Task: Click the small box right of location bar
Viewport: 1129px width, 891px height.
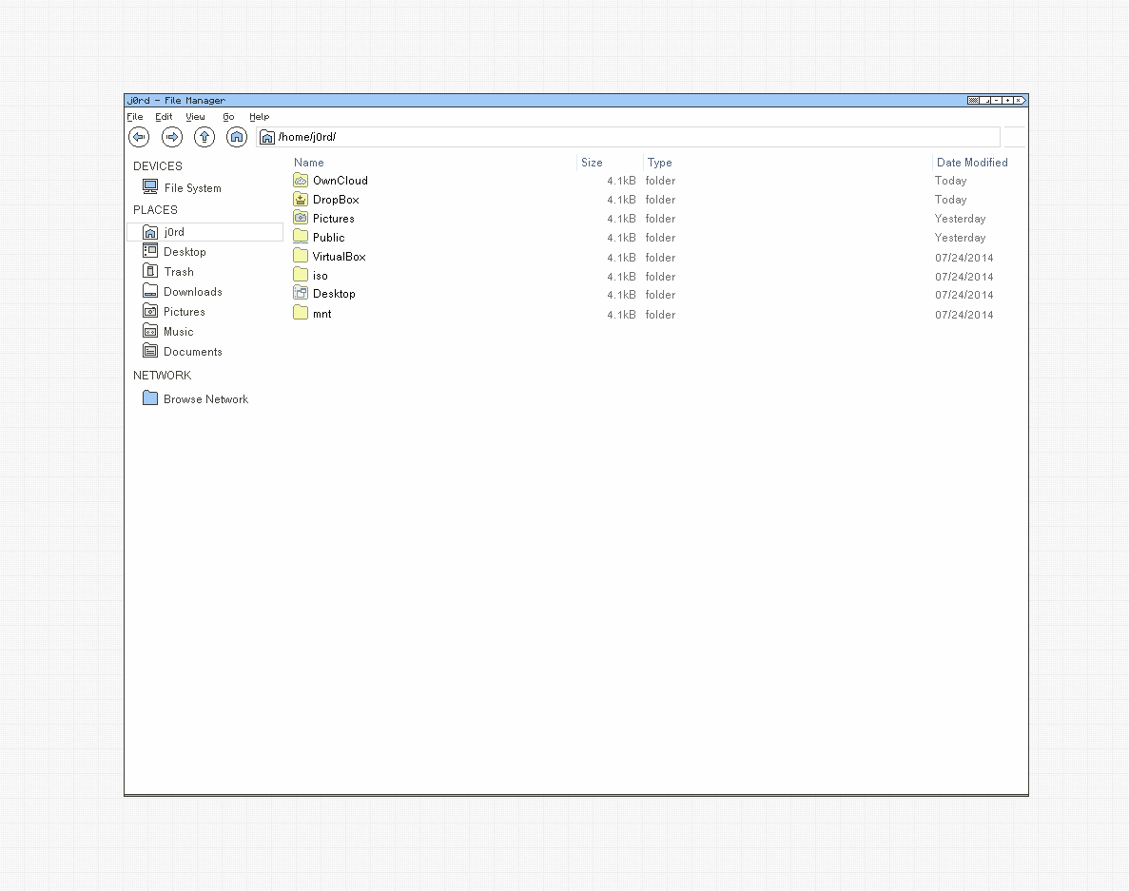Action: coord(1014,137)
